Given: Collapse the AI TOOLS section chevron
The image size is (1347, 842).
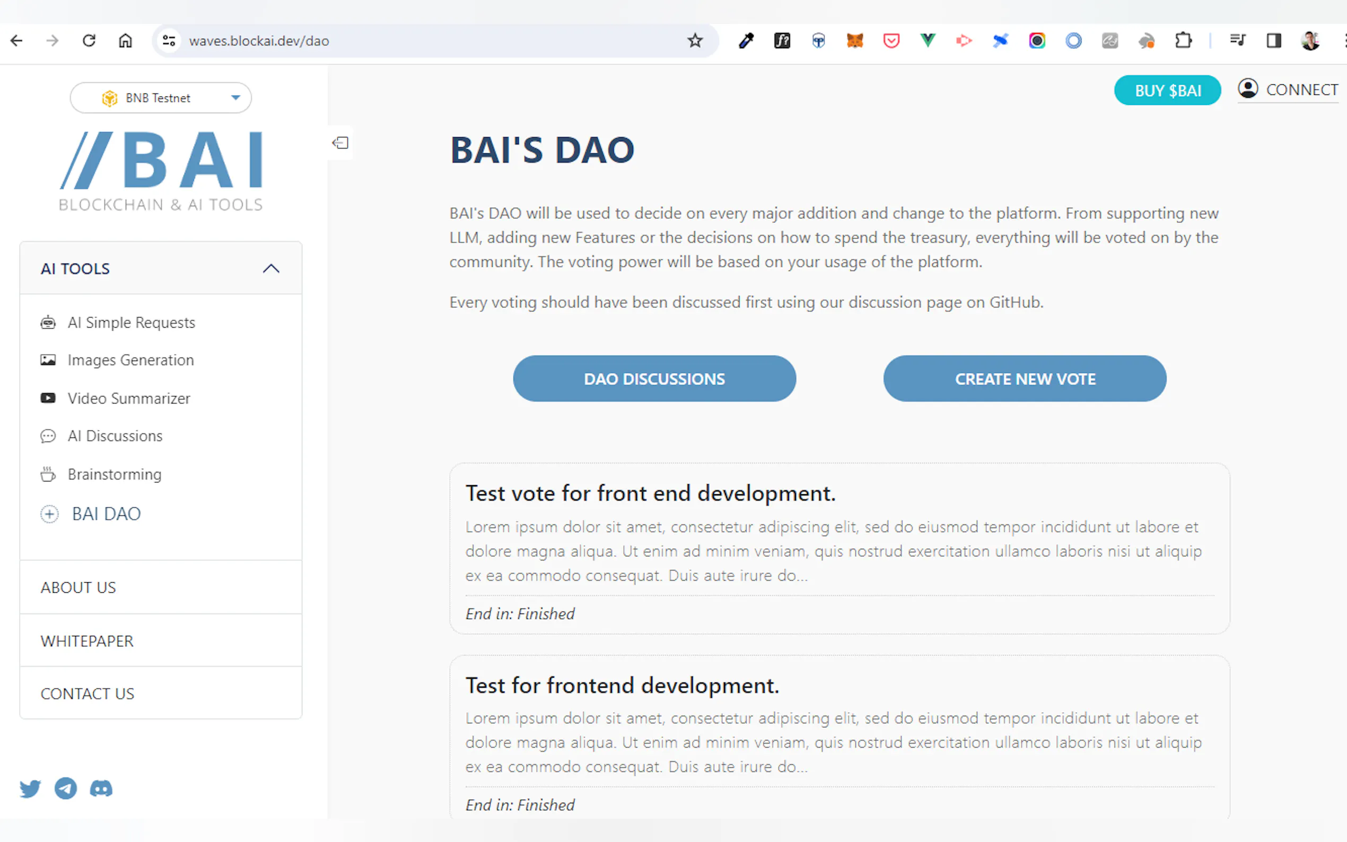Looking at the screenshot, I should click(x=270, y=268).
